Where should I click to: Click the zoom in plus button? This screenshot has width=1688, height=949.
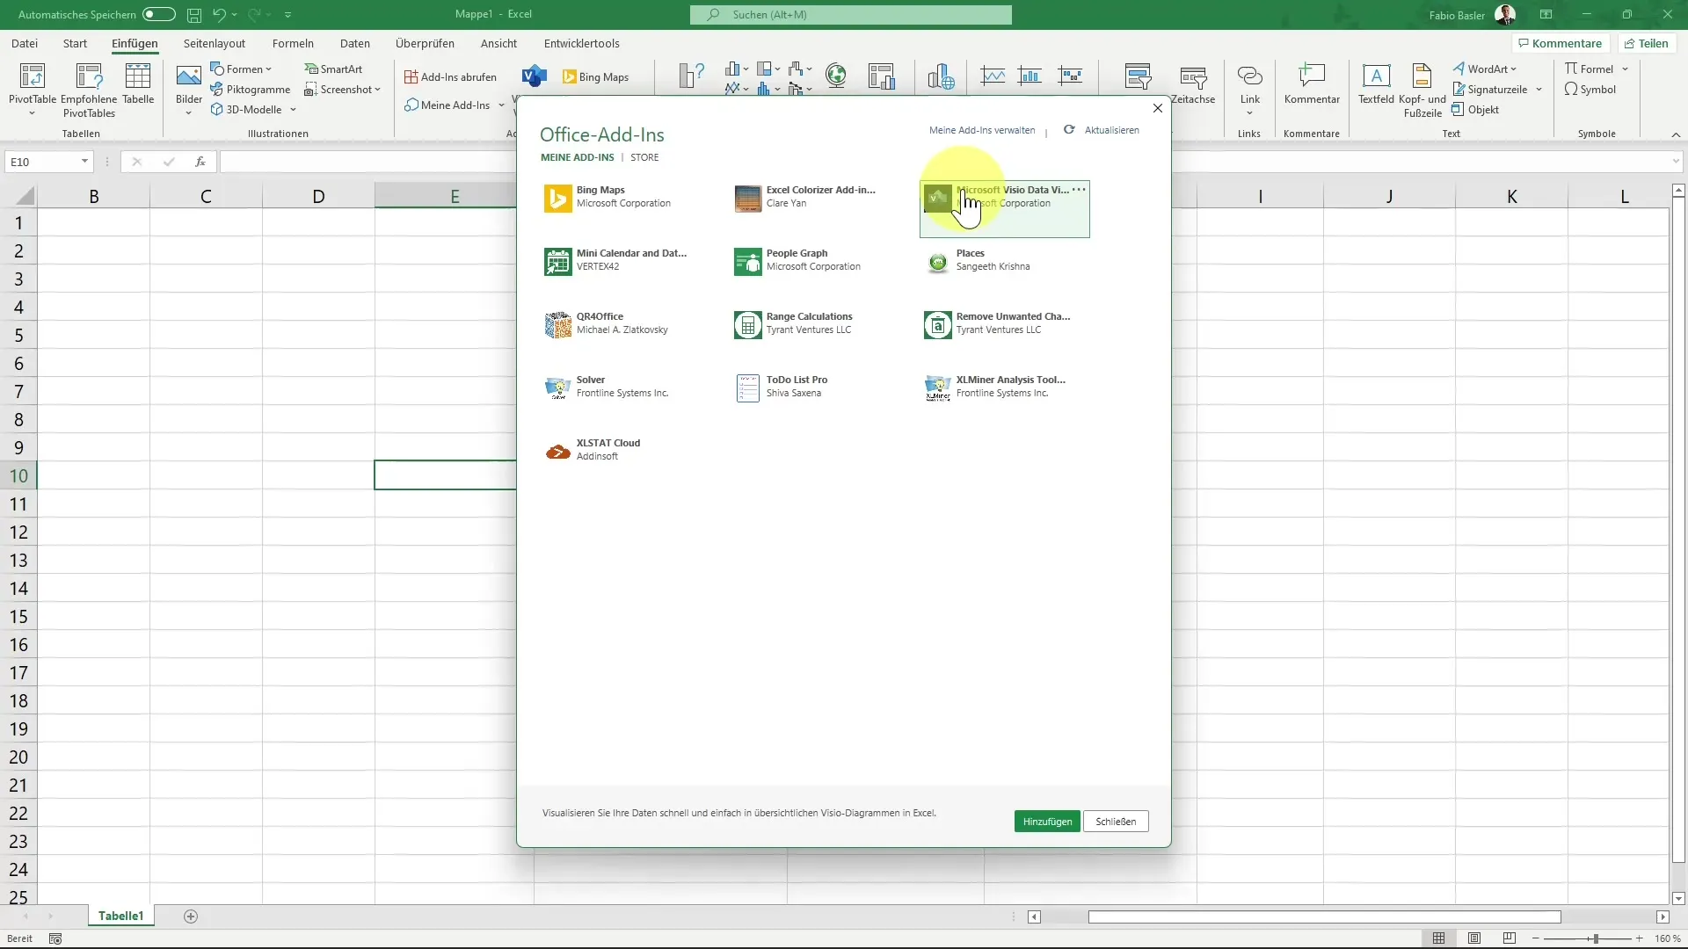click(1640, 938)
